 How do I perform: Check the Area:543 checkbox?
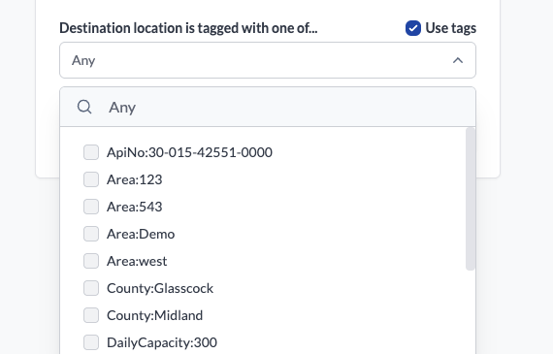pos(91,207)
